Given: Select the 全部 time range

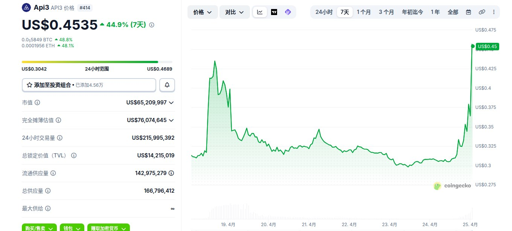Looking at the screenshot, I should pyautogui.click(x=453, y=12).
